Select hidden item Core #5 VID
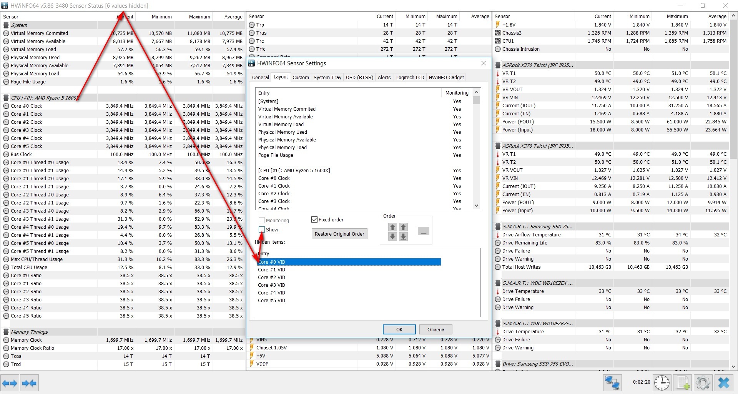Screen dimensions: 738x394 349,300
